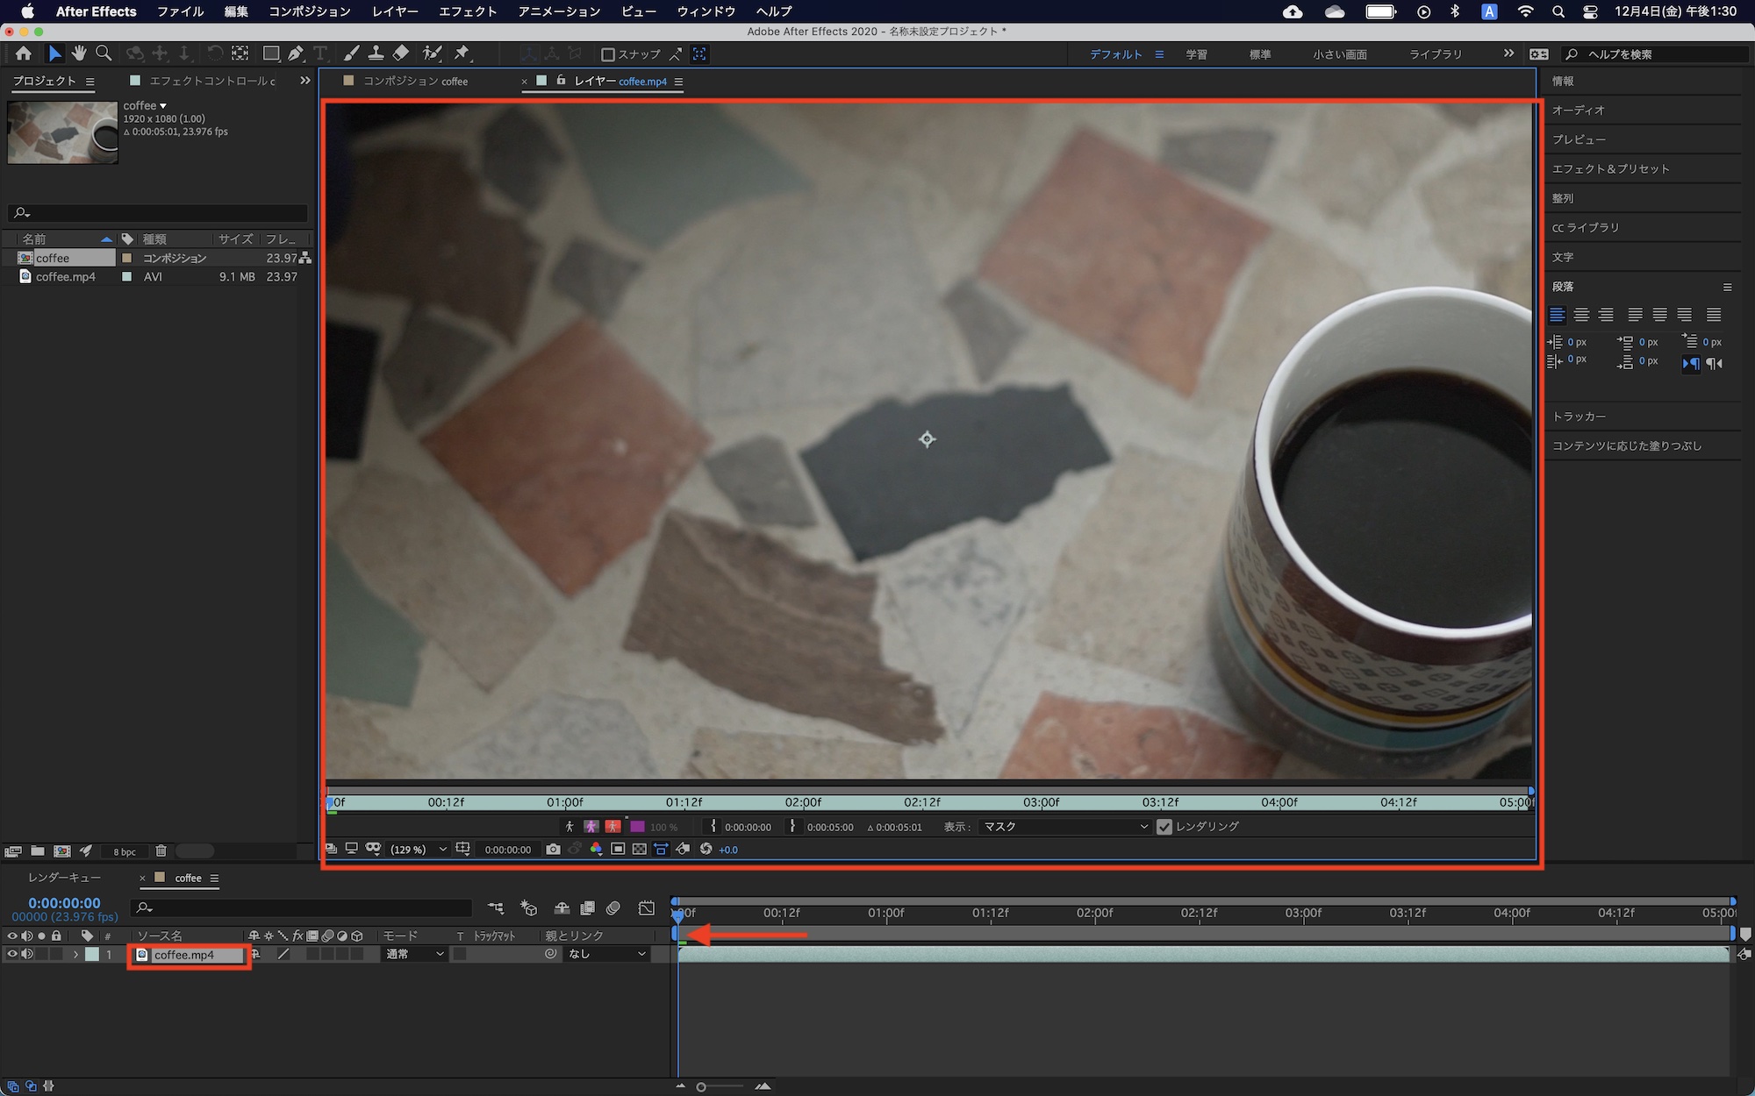Select the Brush tool
The height and width of the screenshot is (1096, 1755).
coord(351,53)
